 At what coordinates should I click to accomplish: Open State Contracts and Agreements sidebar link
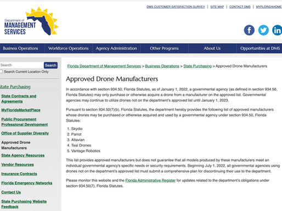pos(19,98)
